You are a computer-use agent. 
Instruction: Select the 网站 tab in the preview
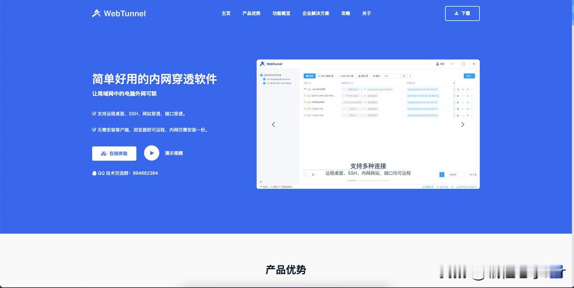click(362, 76)
